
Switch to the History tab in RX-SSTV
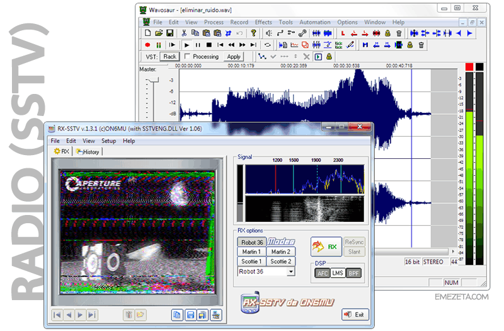click(x=88, y=152)
